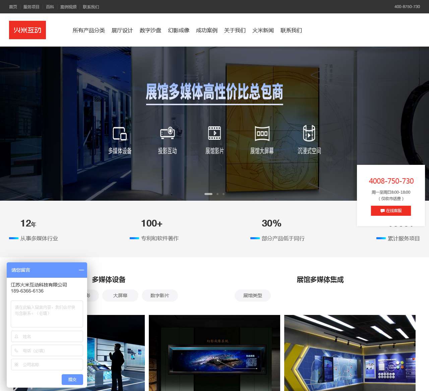Select the second carousel slide dot

pos(218,194)
